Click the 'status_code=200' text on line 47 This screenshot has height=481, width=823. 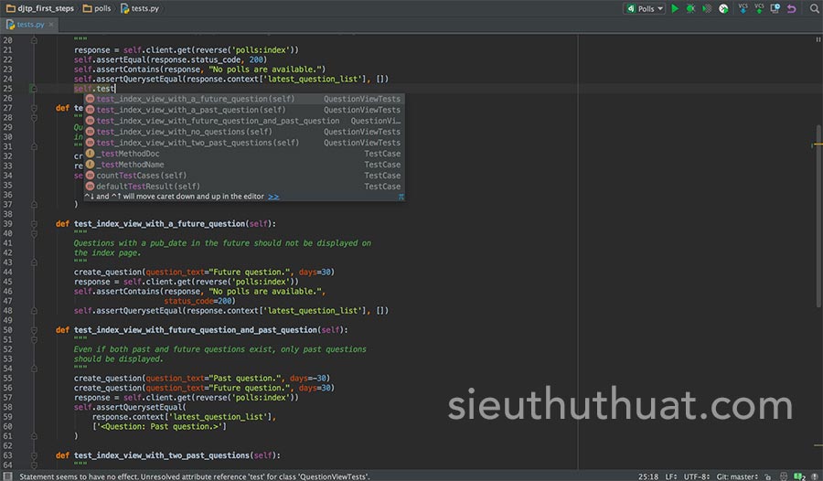pyautogui.click(x=199, y=301)
